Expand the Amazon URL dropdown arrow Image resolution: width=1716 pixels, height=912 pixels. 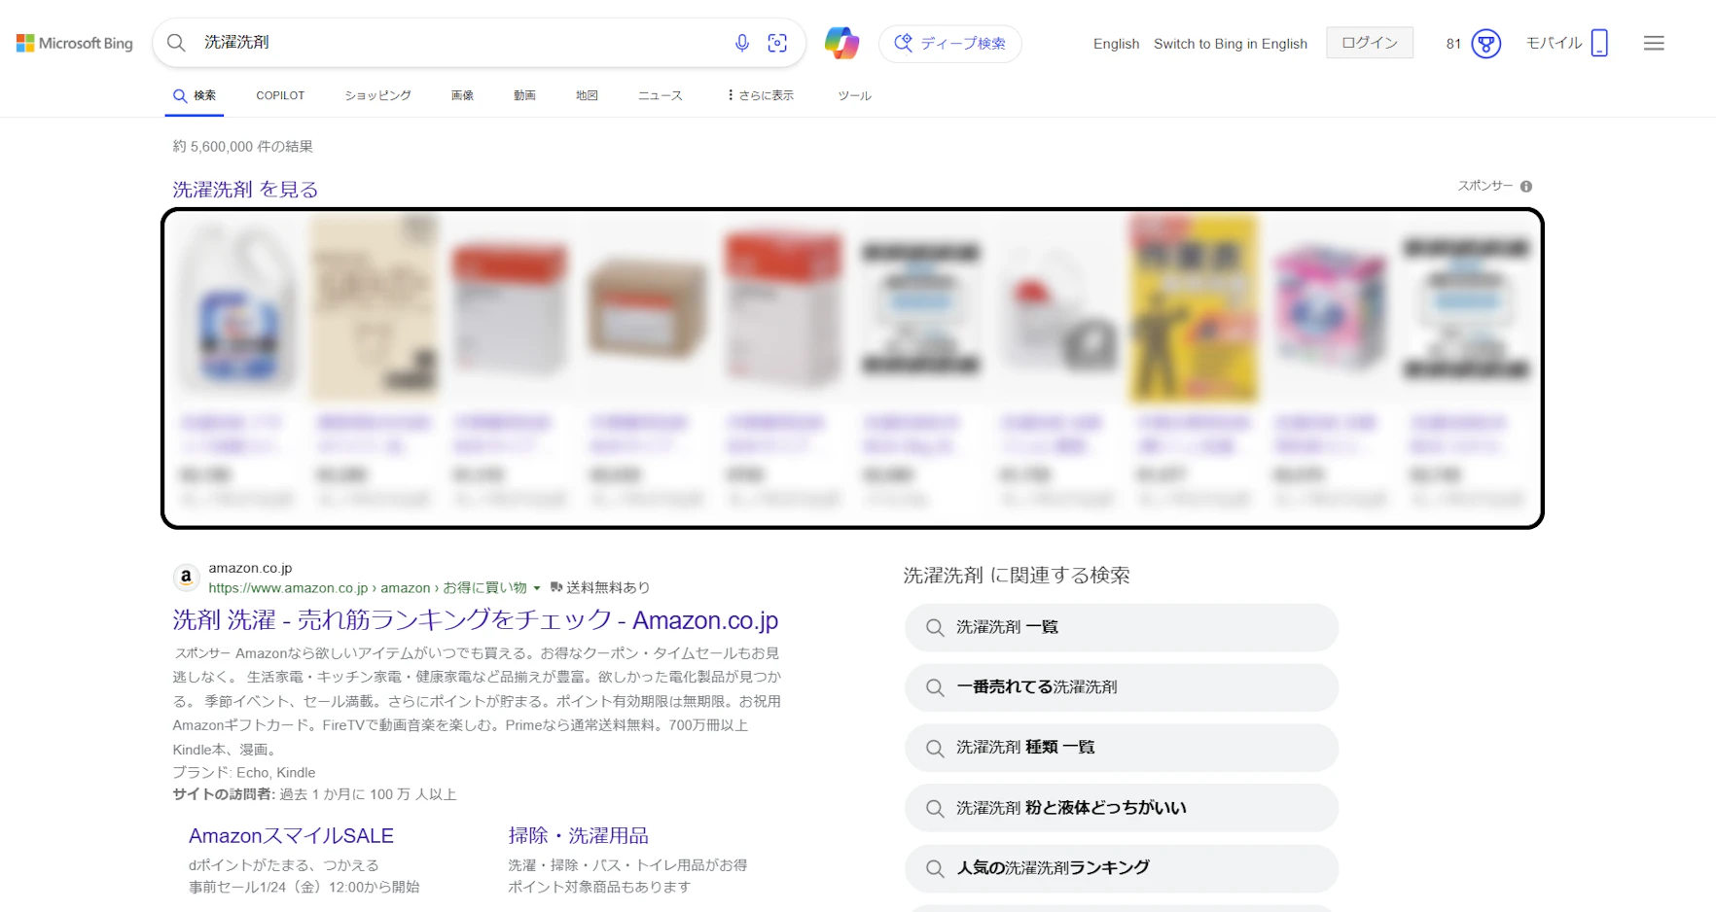(x=537, y=588)
